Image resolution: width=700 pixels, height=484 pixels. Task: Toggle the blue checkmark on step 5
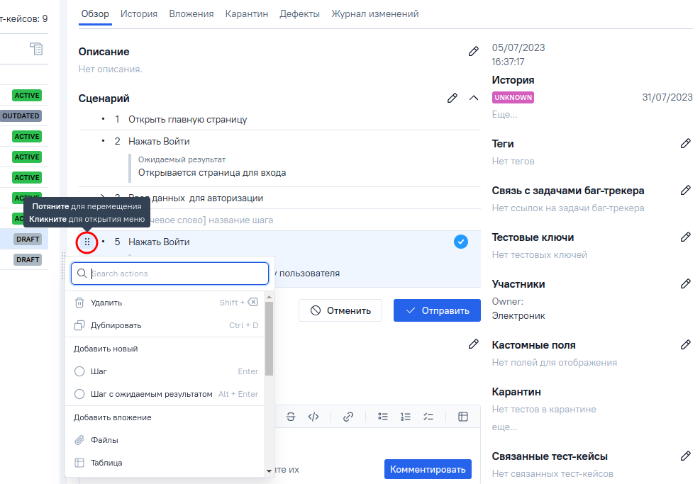coord(460,242)
